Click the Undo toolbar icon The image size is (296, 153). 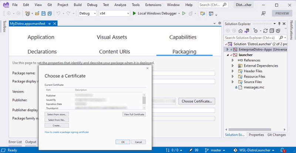click(58, 13)
